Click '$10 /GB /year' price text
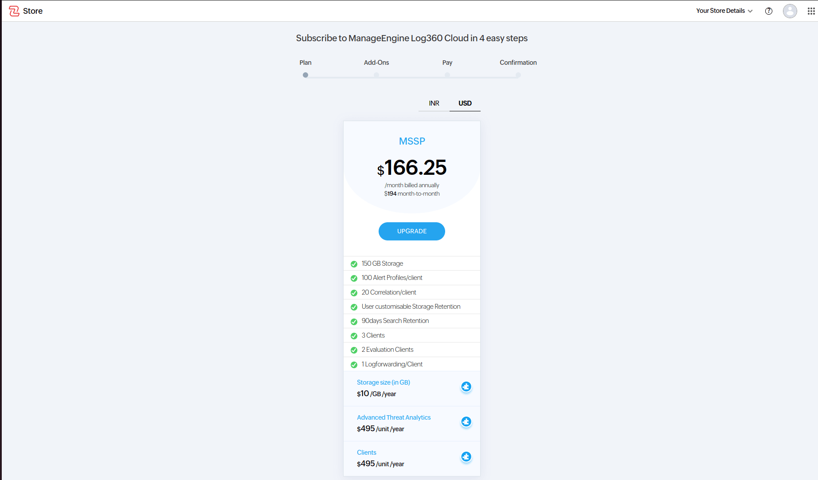 (x=376, y=393)
